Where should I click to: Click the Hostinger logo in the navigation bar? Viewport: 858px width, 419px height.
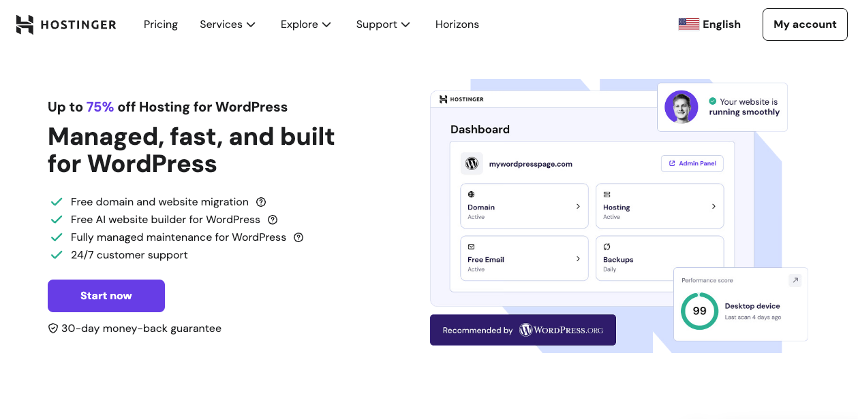65,24
